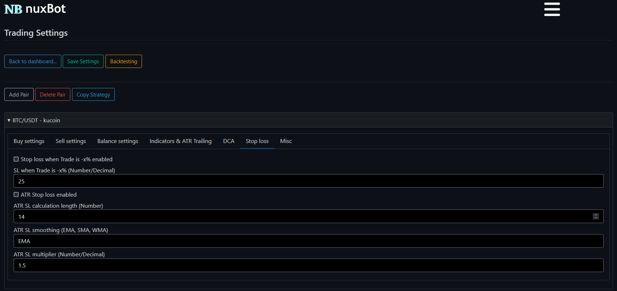Enable stop loss when trade is -x% checkbox
617x291 pixels.
(16, 159)
